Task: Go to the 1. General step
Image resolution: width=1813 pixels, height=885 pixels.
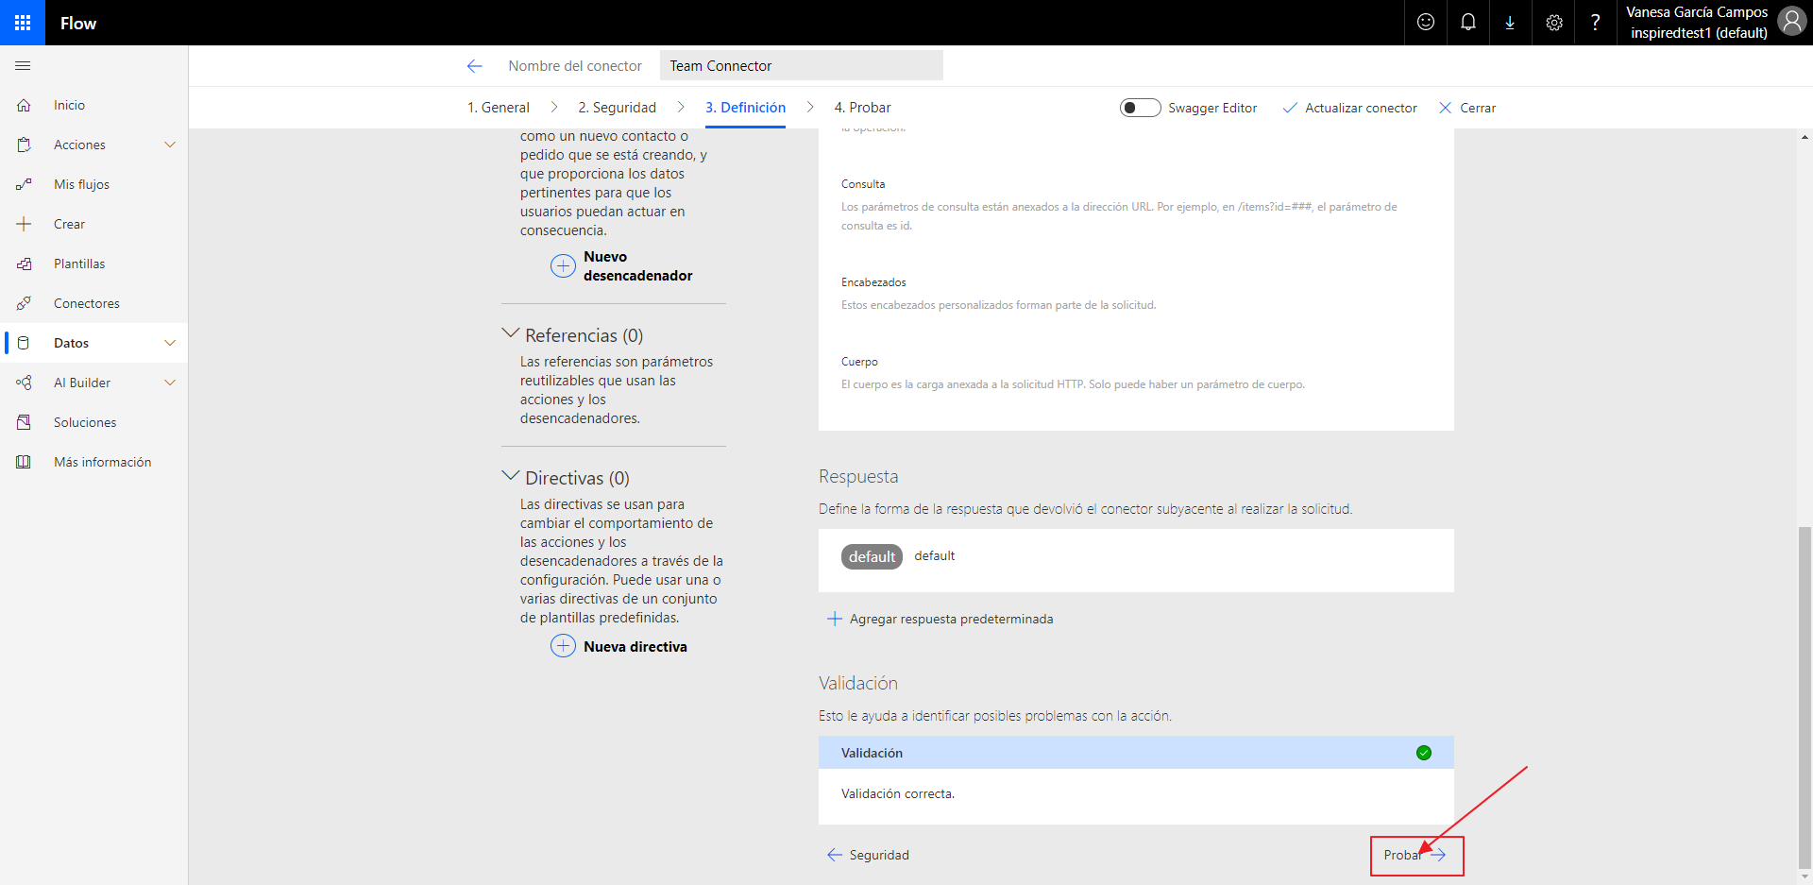Action: [499, 108]
